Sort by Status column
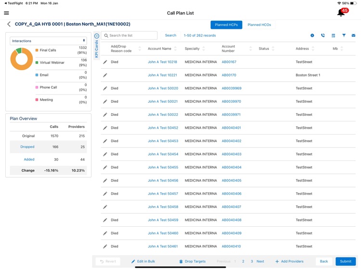The image size is (361, 270). tap(273, 49)
